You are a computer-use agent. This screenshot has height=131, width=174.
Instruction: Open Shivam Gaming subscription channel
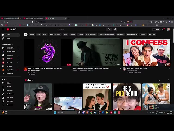(10, 52)
